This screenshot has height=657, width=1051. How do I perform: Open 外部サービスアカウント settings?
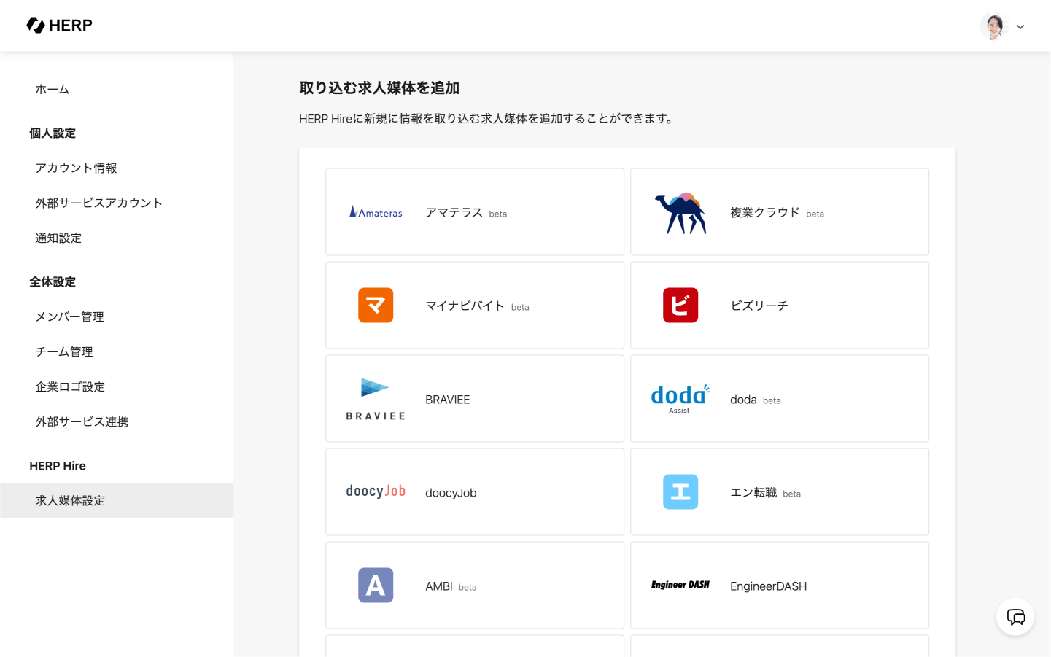coord(117,203)
